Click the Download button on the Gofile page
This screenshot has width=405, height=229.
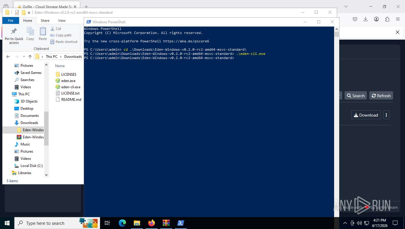[x=366, y=115]
